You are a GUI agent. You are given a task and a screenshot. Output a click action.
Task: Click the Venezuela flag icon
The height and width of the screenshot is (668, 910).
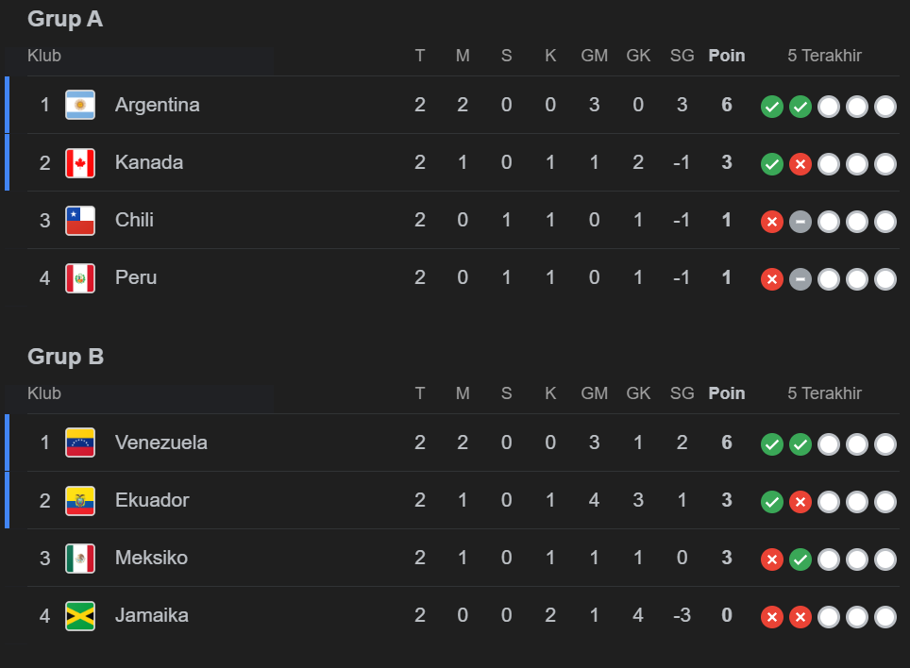(x=80, y=443)
